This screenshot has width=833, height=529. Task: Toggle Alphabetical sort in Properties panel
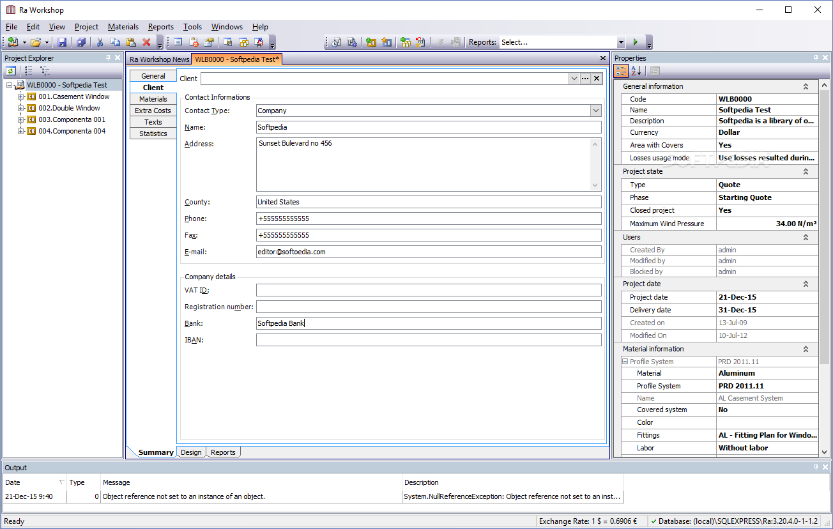tap(636, 71)
